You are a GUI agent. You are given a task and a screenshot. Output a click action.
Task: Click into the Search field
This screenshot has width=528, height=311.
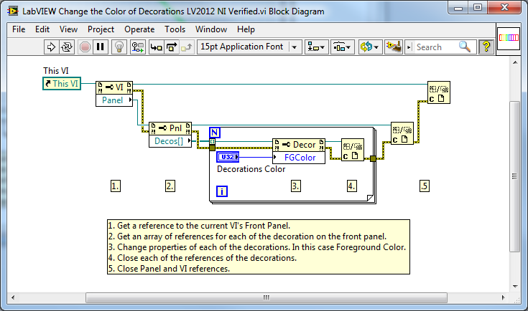[436, 47]
